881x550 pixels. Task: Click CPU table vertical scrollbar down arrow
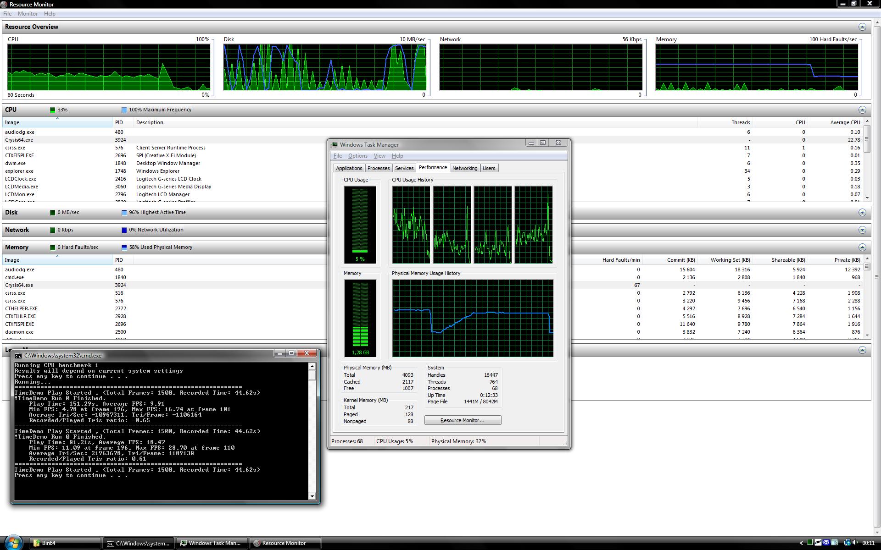point(867,198)
